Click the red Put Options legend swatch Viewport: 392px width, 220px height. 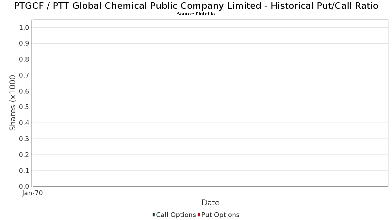[x=199, y=215]
